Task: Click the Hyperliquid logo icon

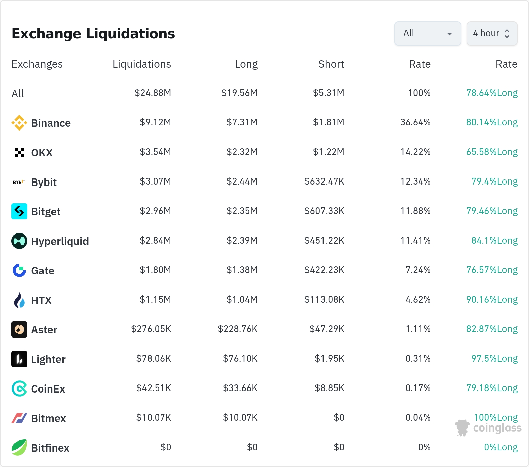Action: pos(19,241)
